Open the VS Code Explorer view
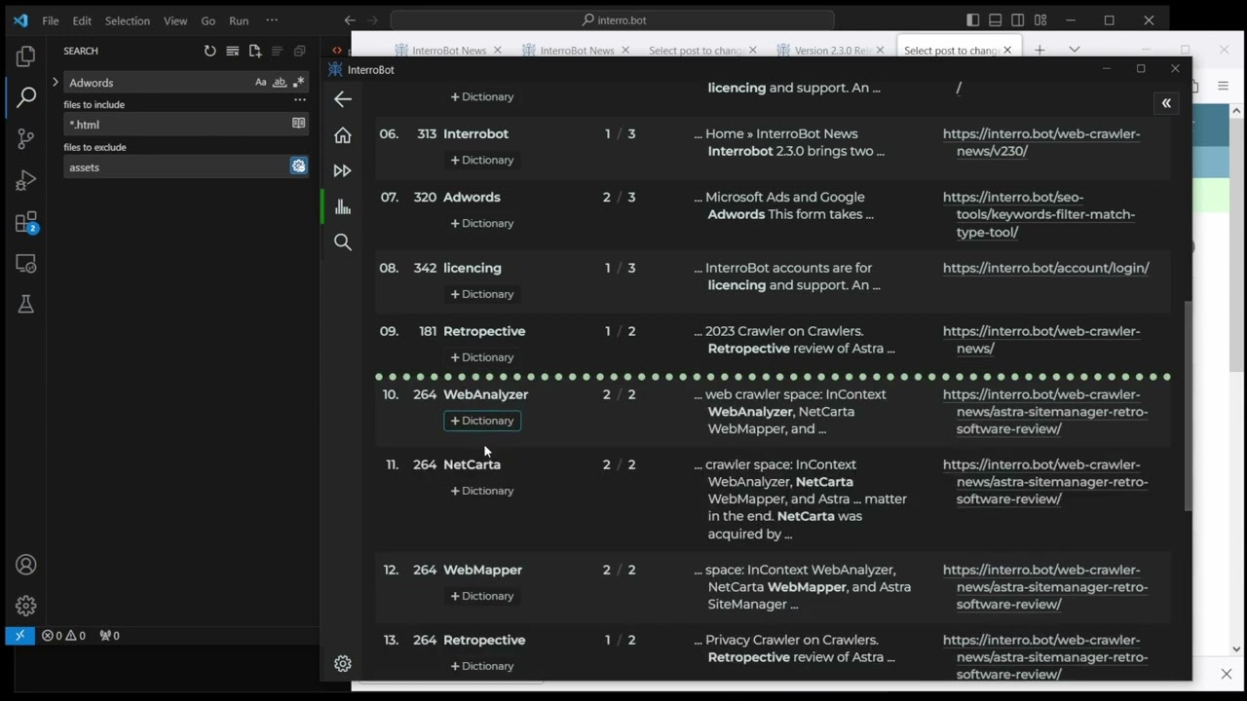Screen dimensions: 1247x701 click(x=26, y=56)
